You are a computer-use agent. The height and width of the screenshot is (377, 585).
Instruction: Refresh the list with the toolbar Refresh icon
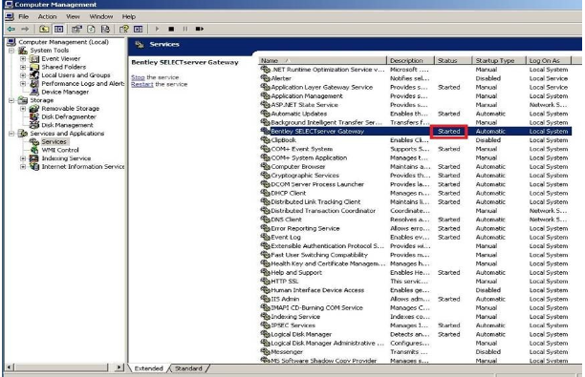(x=91, y=29)
